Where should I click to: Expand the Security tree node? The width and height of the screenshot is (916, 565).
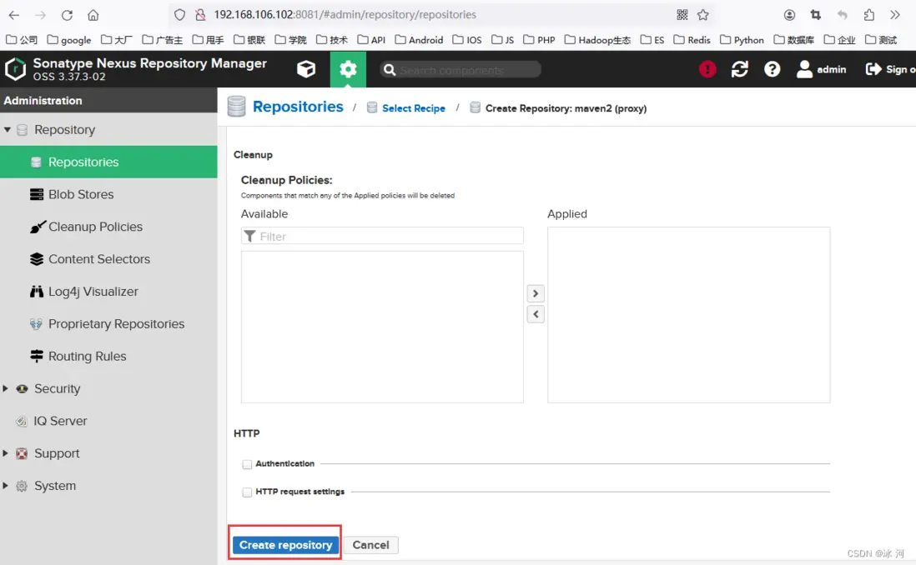7,388
